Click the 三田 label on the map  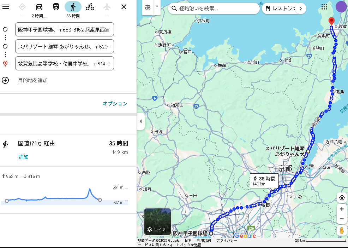tap(193, 196)
